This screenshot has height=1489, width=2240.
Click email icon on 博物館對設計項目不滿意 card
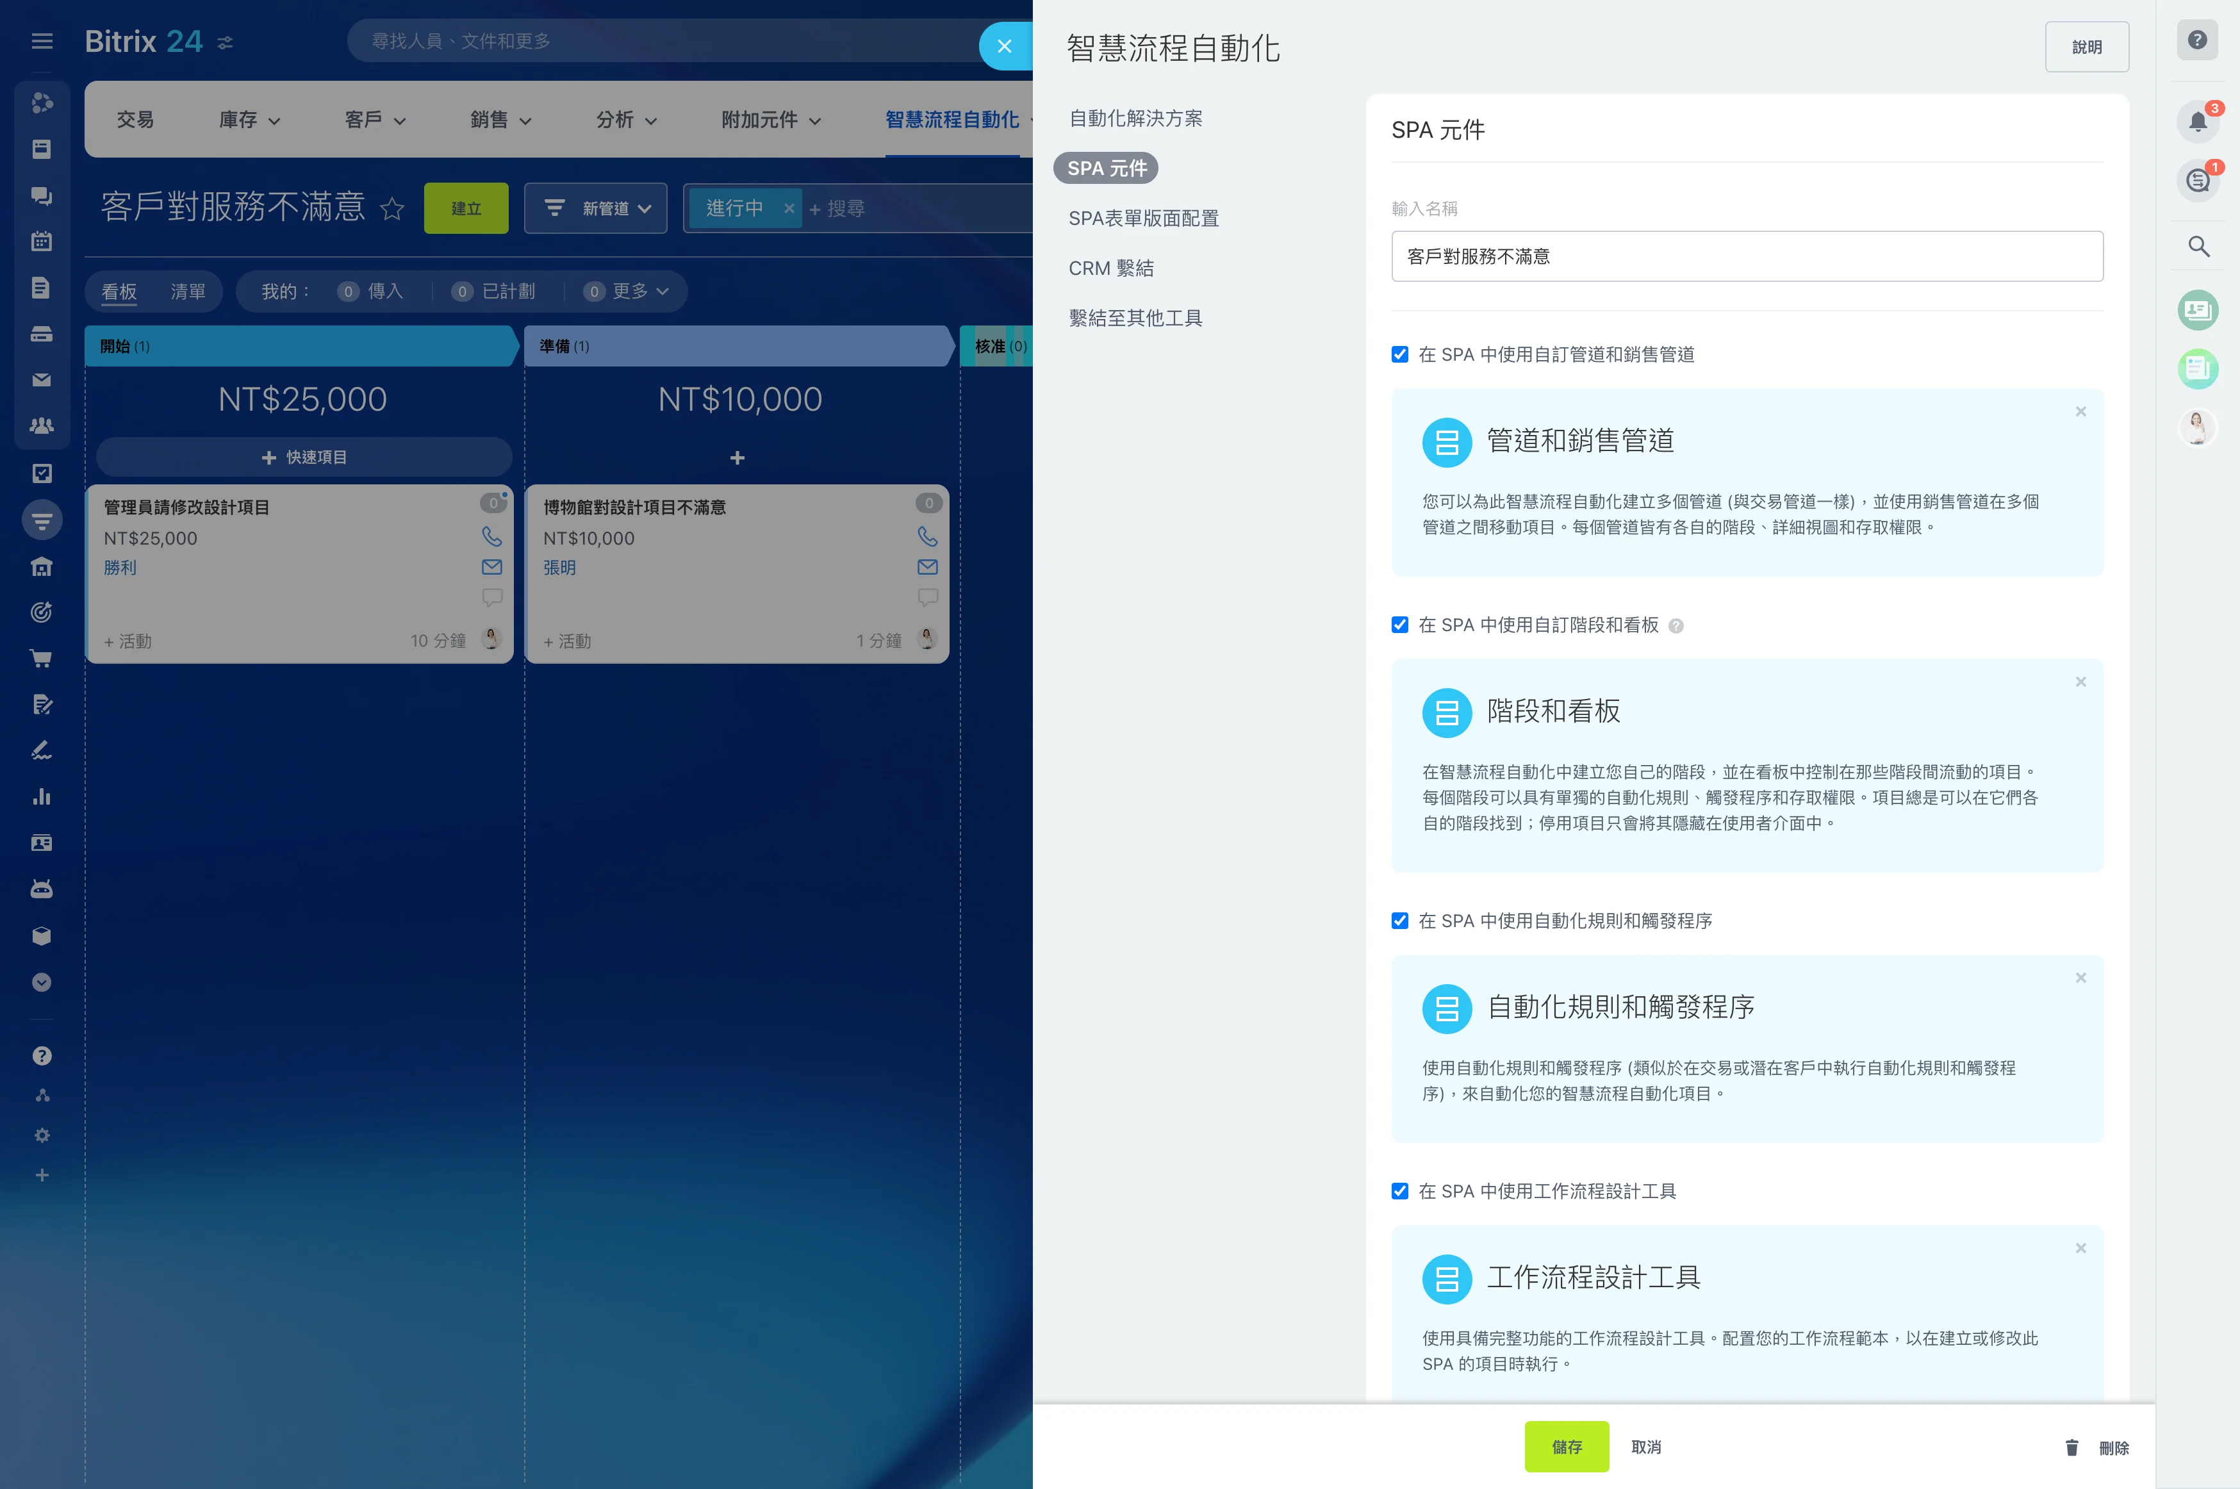tap(928, 567)
